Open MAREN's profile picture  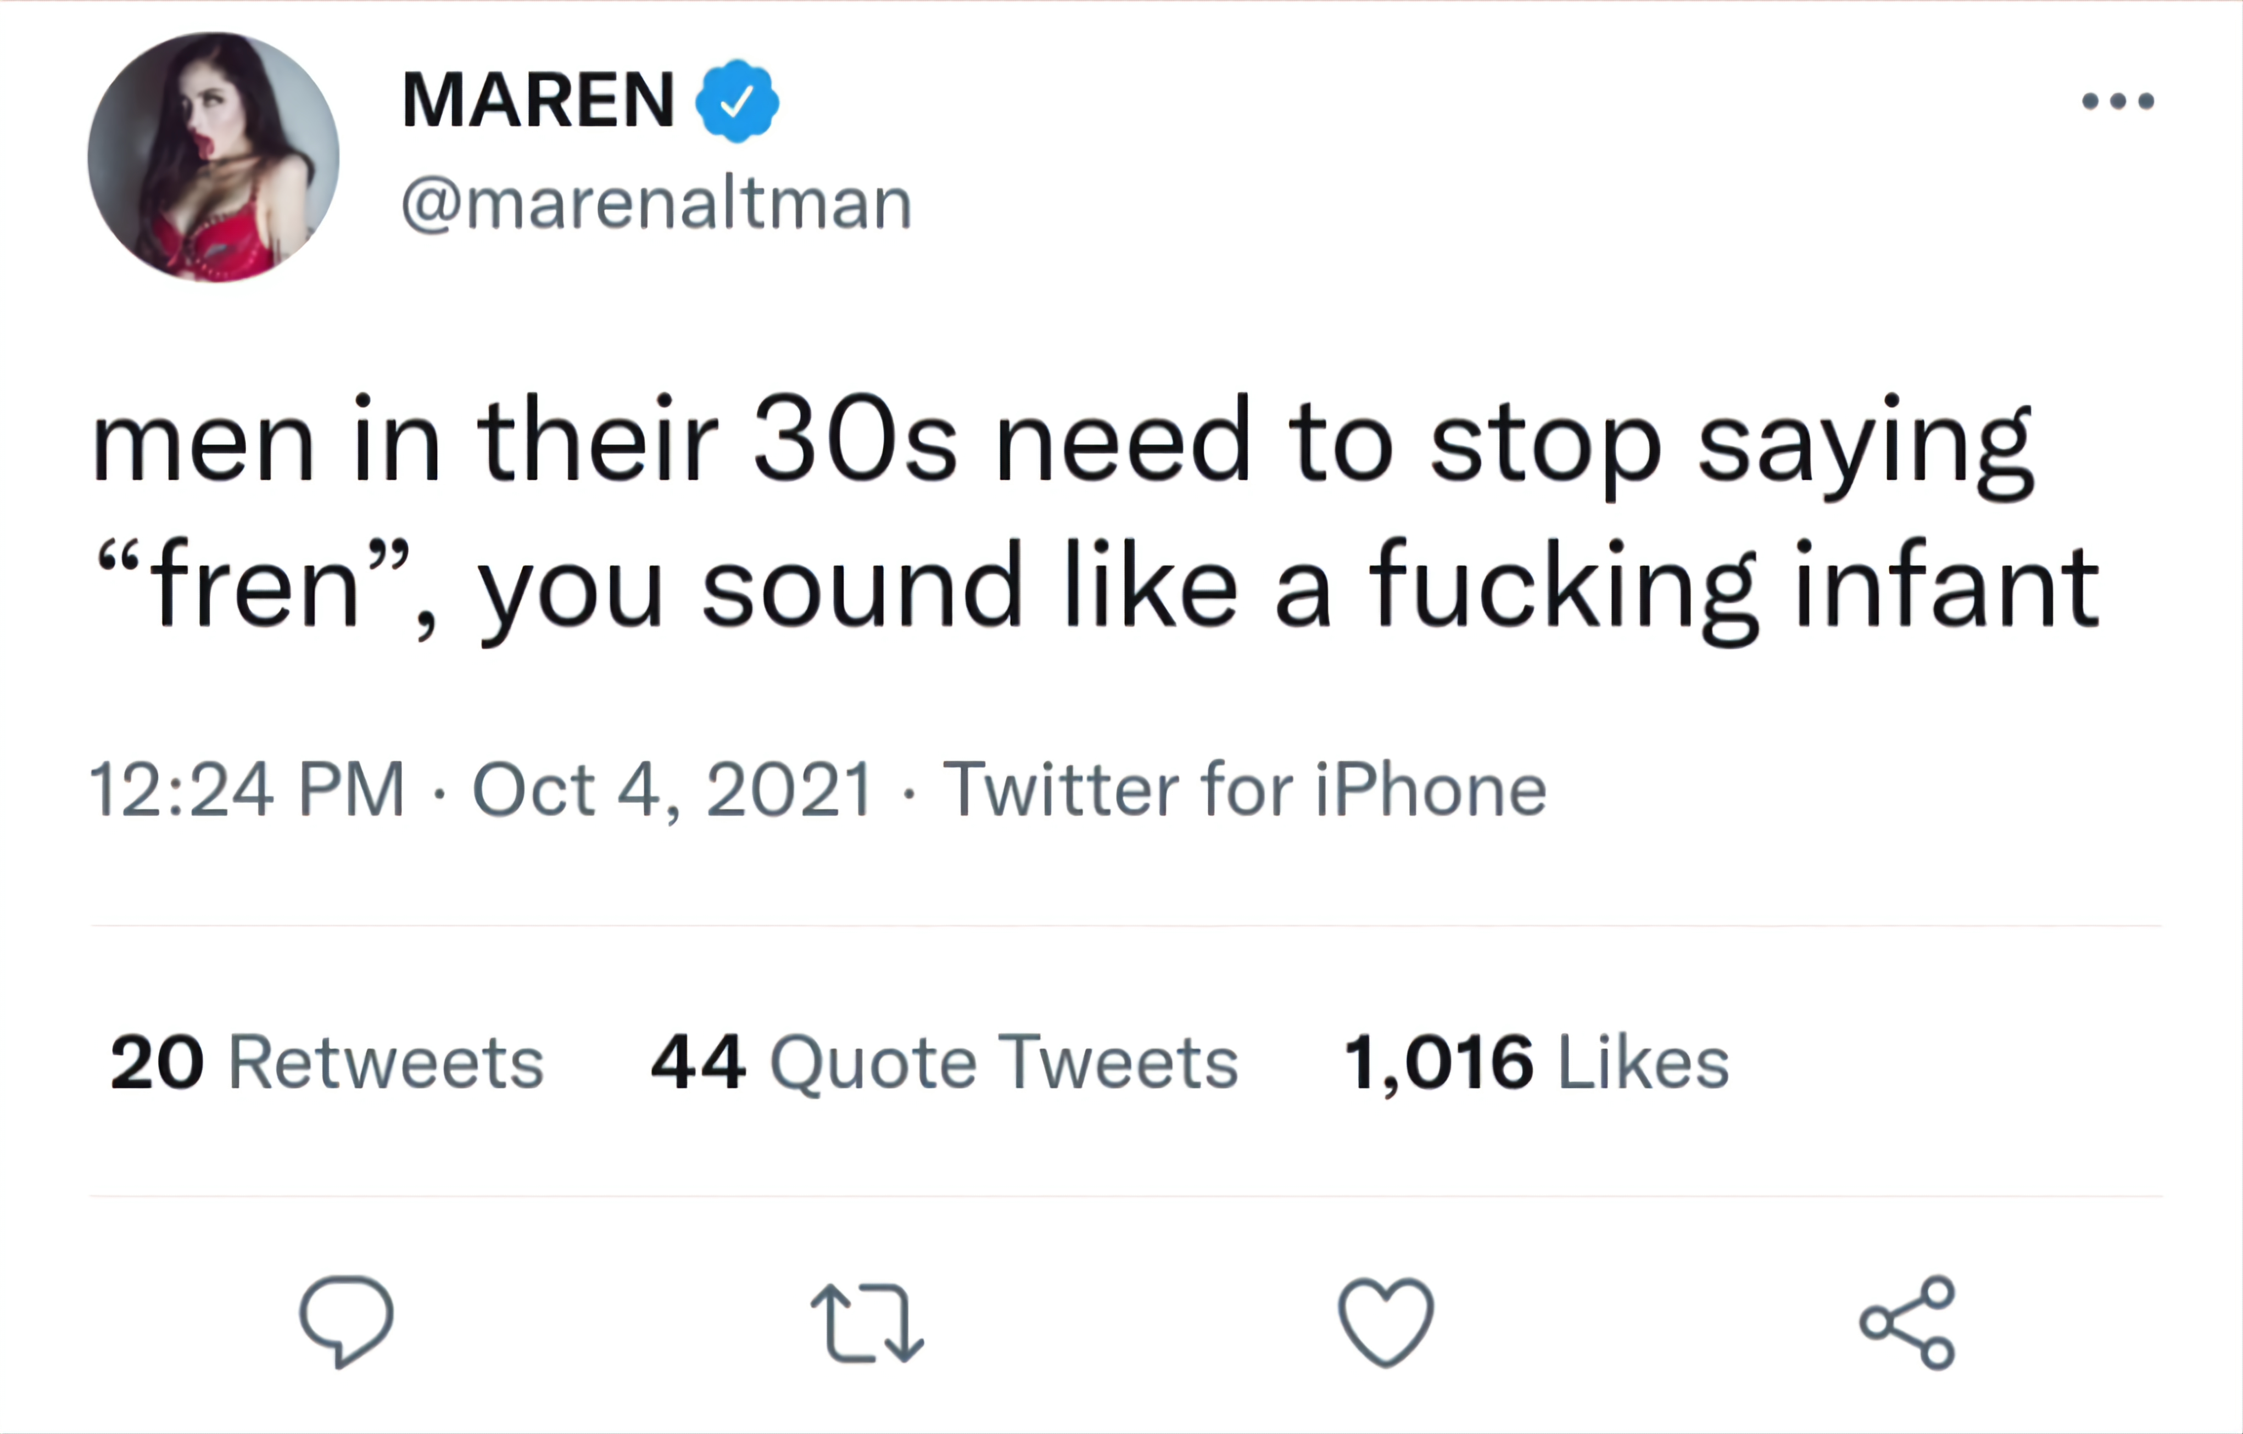tap(213, 156)
